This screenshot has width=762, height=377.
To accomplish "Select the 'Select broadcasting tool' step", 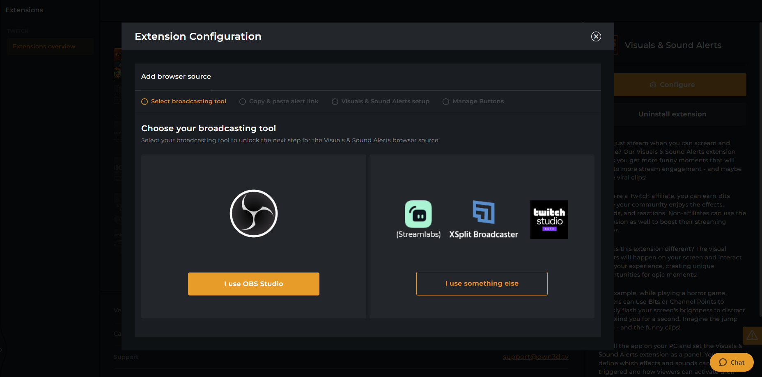I will (184, 101).
